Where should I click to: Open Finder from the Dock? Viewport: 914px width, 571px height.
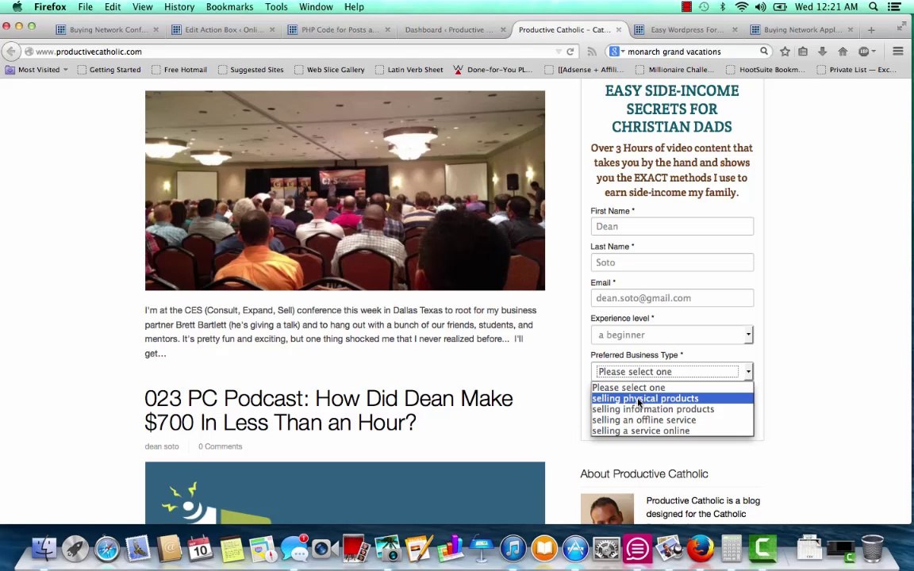click(44, 549)
